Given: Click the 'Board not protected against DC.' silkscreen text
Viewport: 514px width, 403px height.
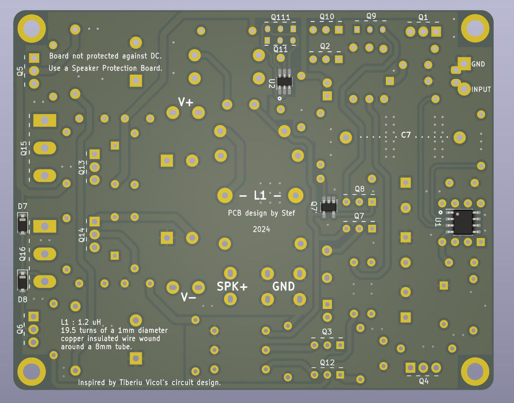Looking at the screenshot, I should coord(105,56).
